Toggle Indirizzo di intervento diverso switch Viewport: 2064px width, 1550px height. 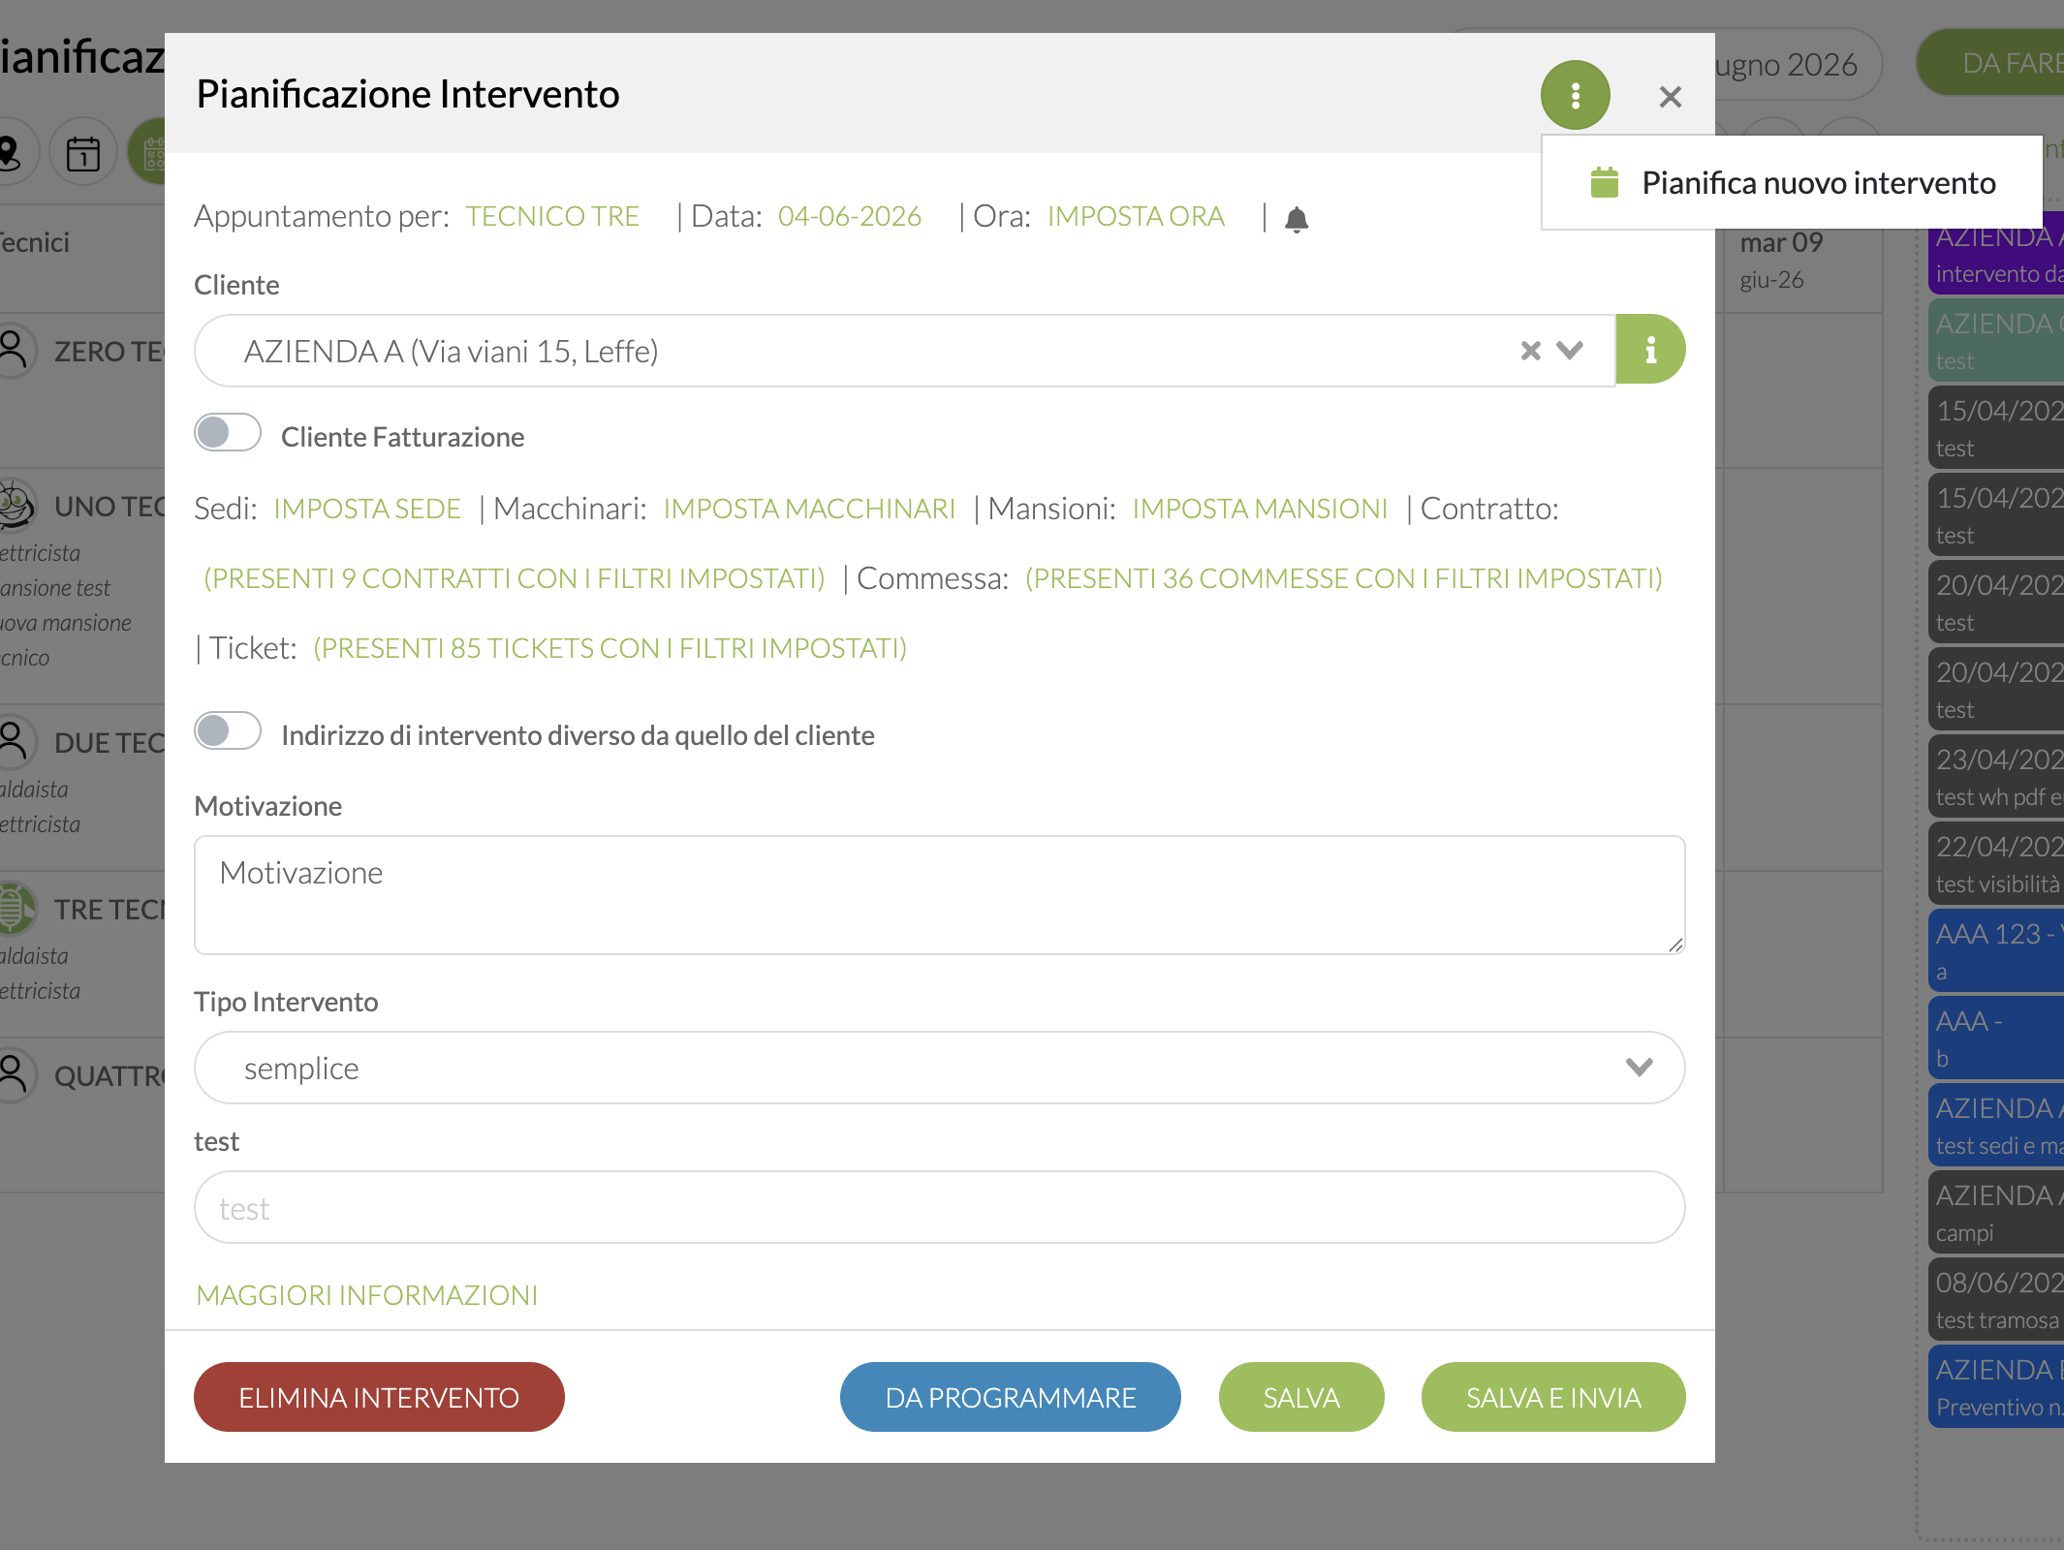pyautogui.click(x=228, y=731)
